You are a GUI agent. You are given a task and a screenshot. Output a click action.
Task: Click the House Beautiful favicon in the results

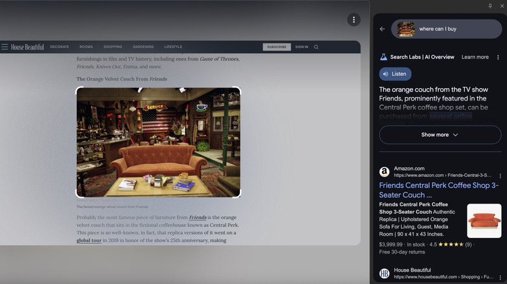click(384, 274)
